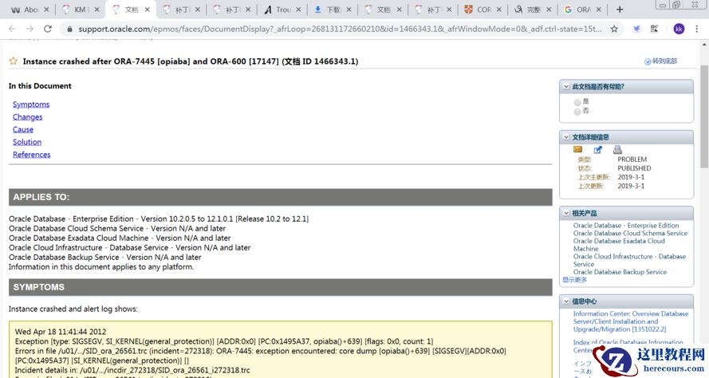Screen dimensions: 709x378
Task: Jump to the References section link
Action: pyautogui.click(x=31, y=155)
